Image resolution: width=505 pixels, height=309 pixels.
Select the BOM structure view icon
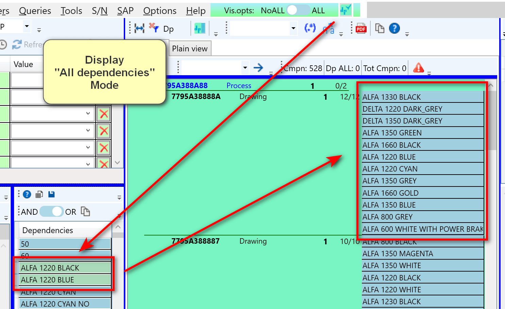tap(200, 28)
